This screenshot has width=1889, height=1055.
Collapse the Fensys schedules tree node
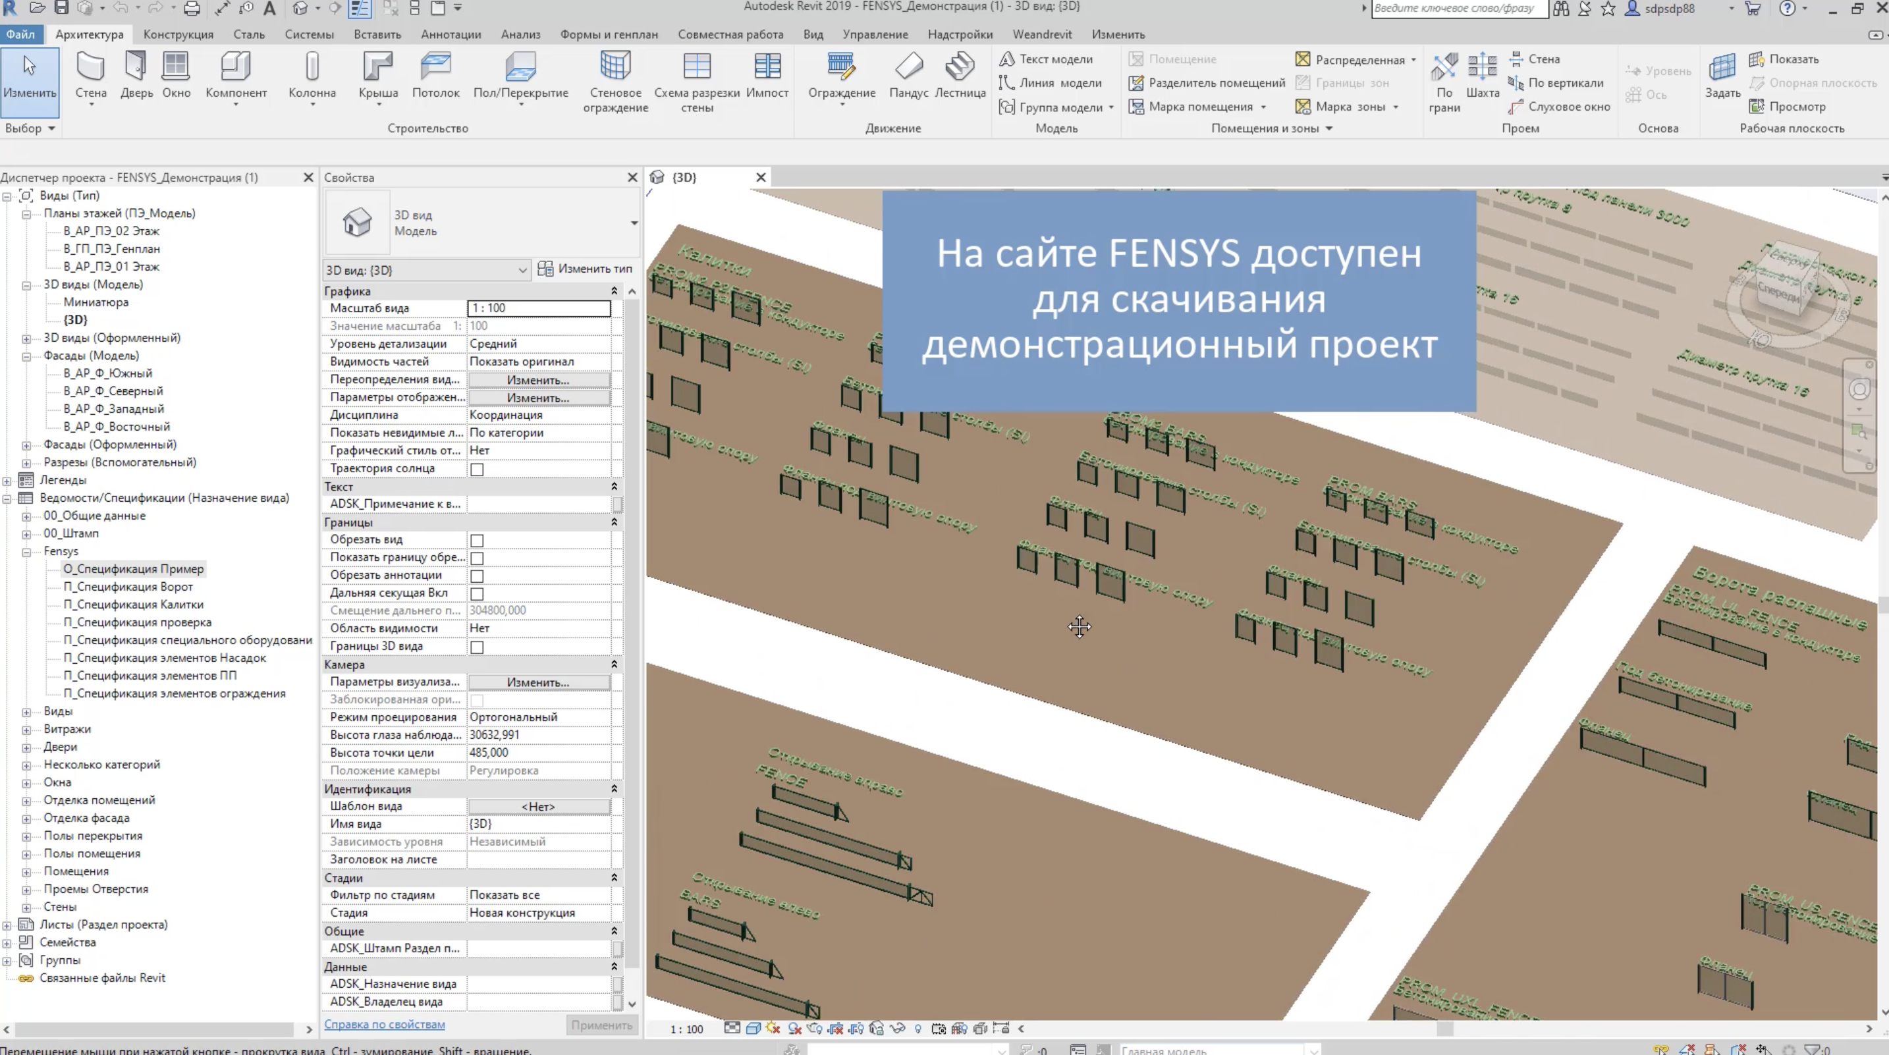pyautogui.click(x=26, y=552)
